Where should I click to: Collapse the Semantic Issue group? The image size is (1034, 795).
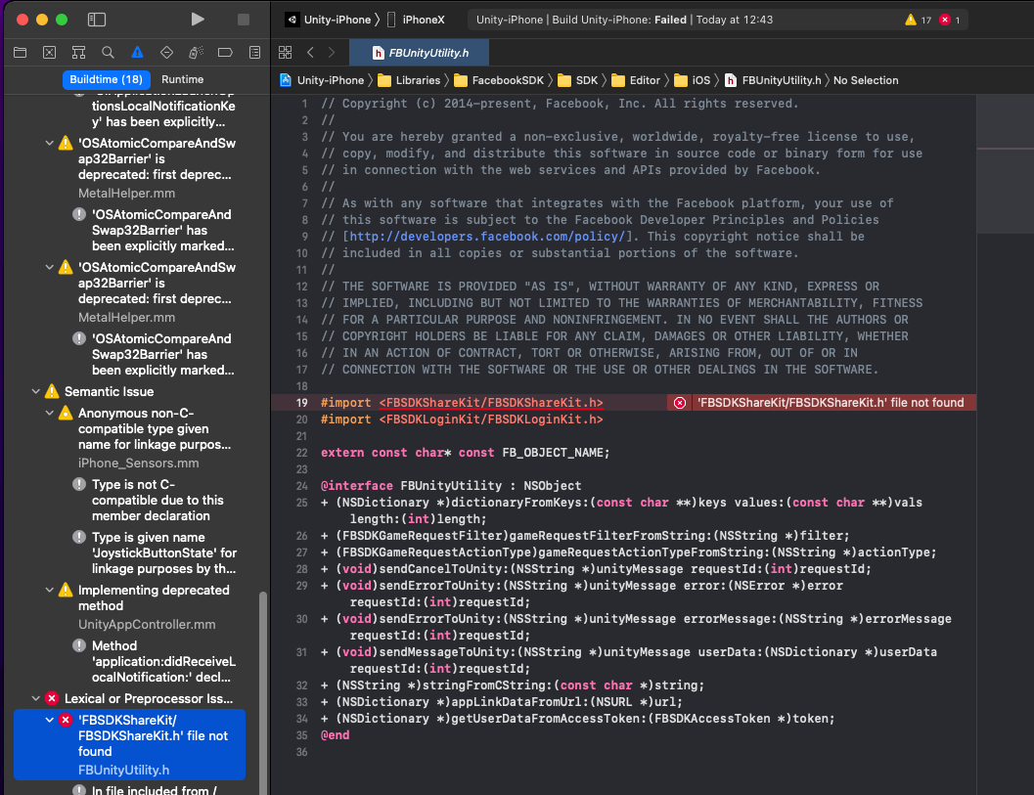point(35,391)
